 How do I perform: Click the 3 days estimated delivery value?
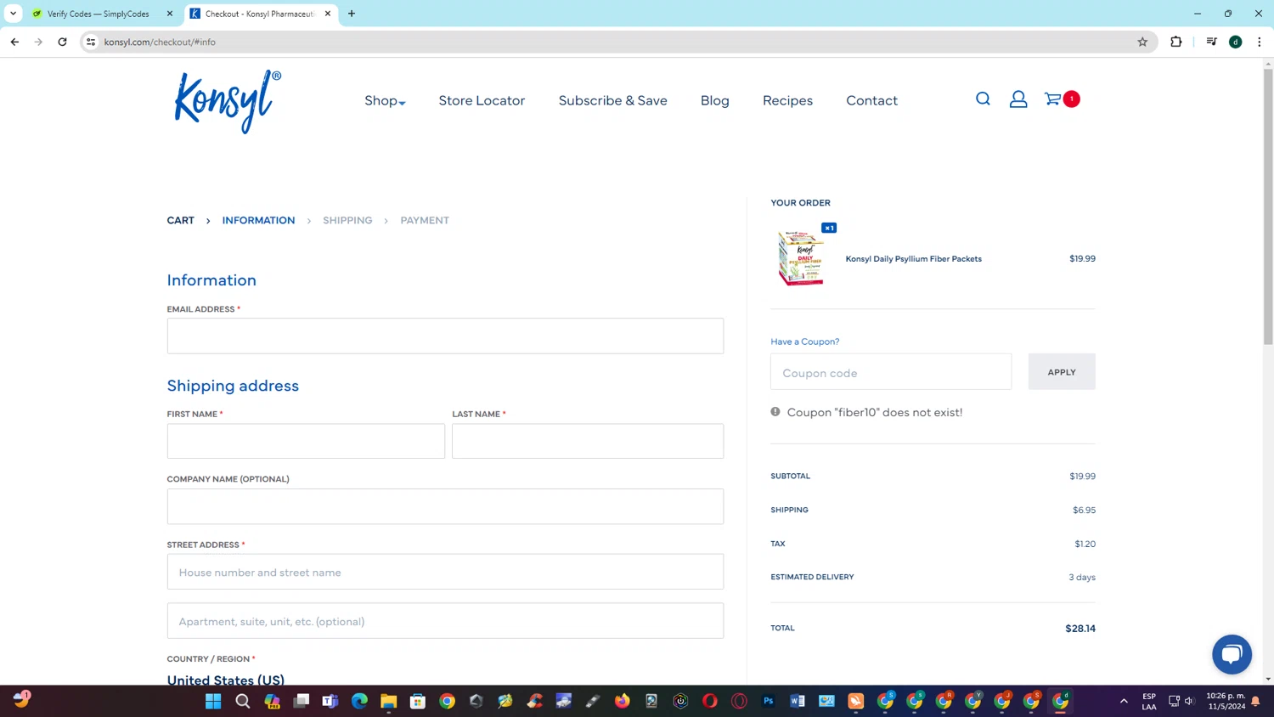[1082, 577]
